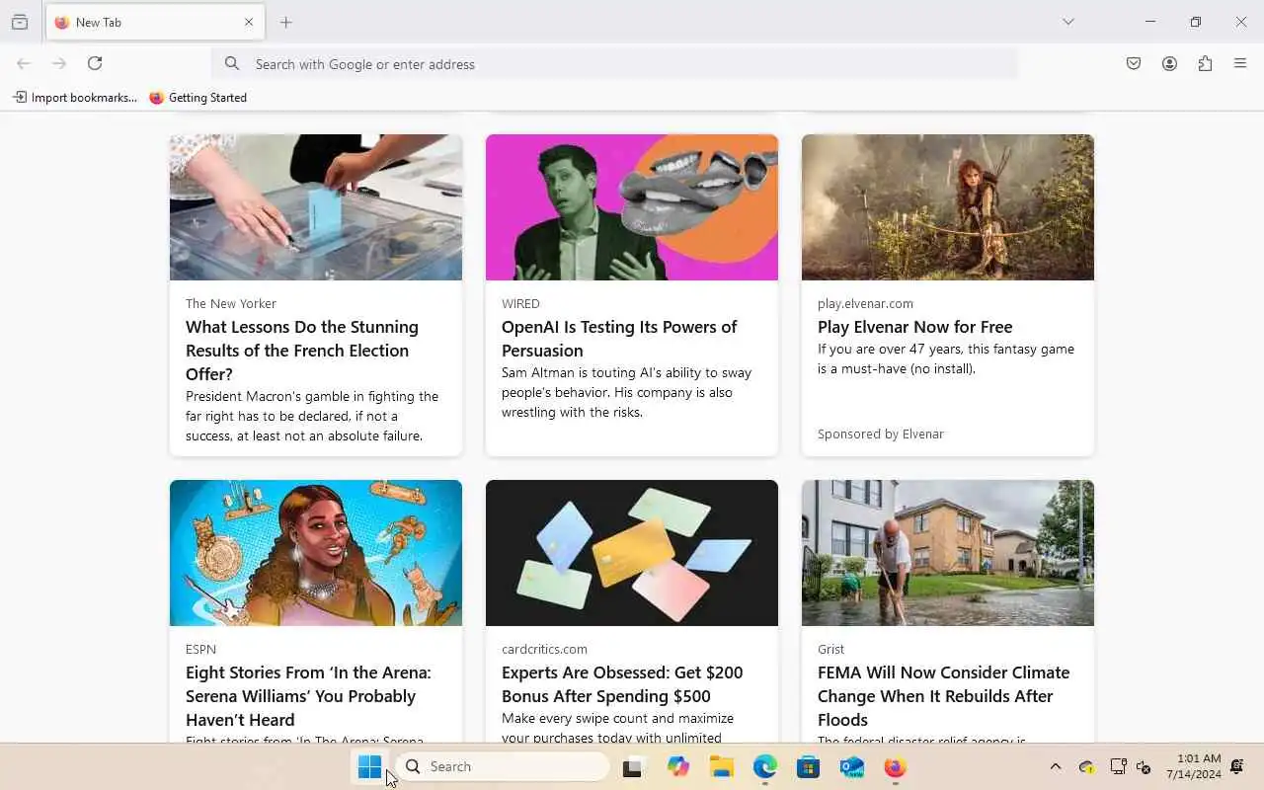
Task: Close the New Tab tab
Action: click(249, 22)
